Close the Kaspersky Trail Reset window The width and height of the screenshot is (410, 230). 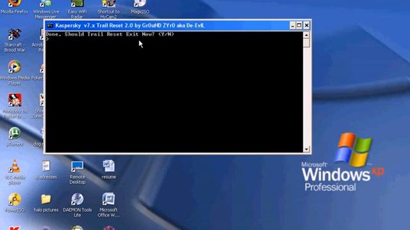pos(306,26)
